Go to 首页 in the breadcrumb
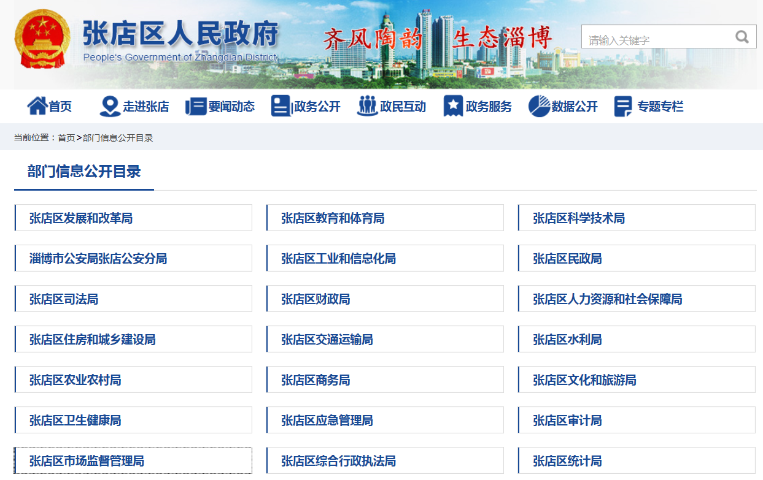Viewport: 763px width, 480px height. (66, 138)
